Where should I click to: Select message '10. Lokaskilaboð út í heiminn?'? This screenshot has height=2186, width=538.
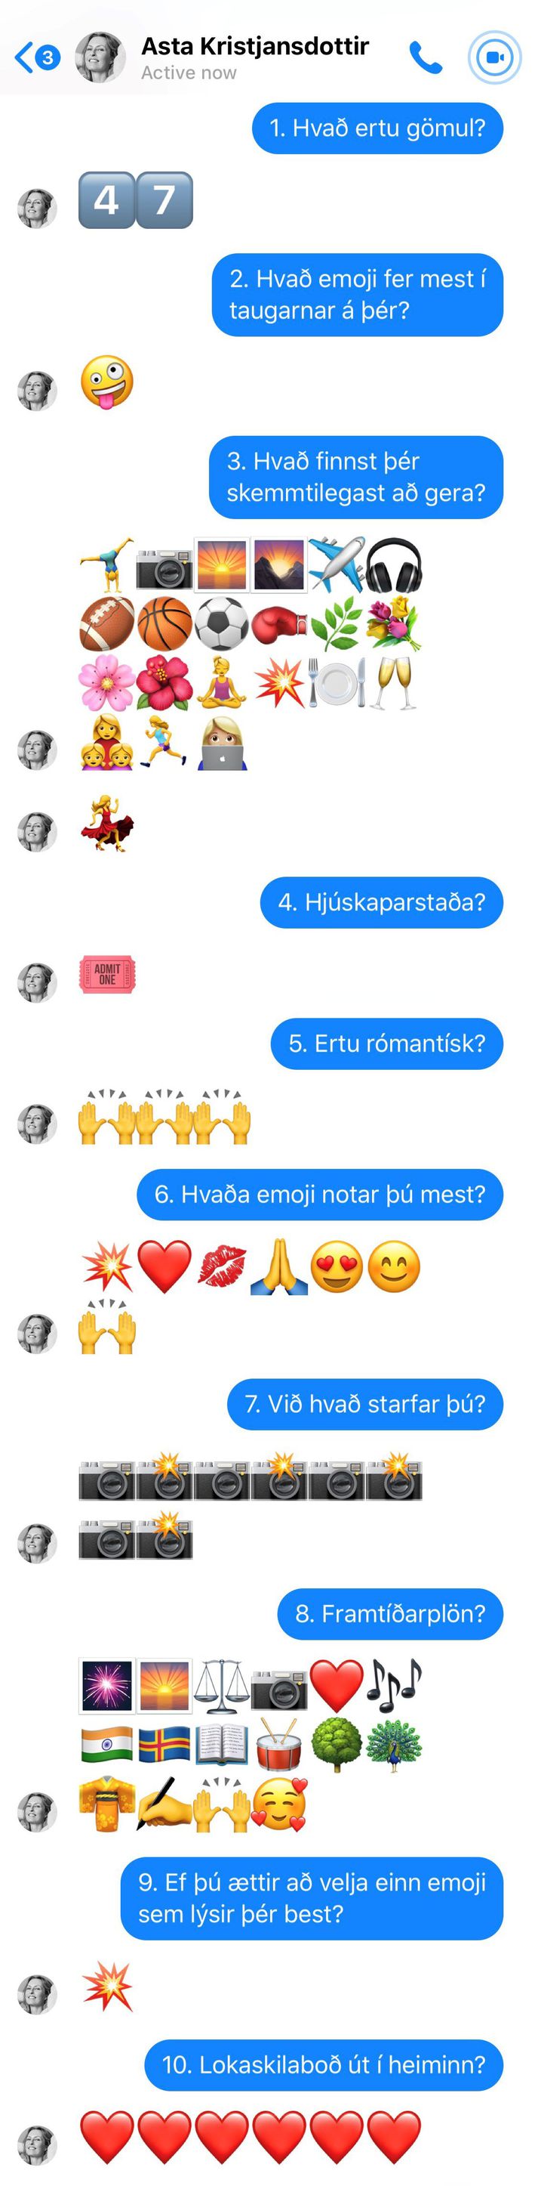[x=323, y=2064]
